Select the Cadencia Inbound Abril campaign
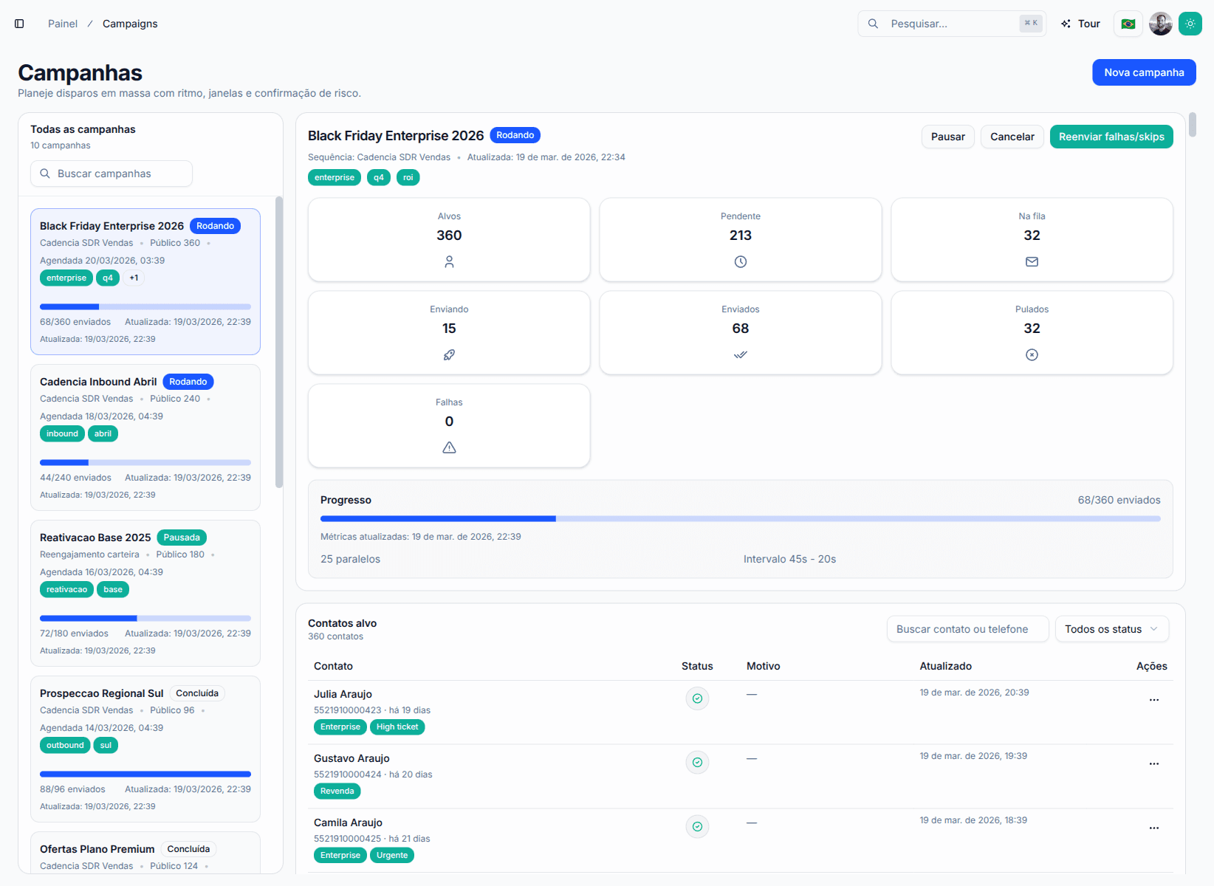The image size is (1214, 886). pos(98,382)
